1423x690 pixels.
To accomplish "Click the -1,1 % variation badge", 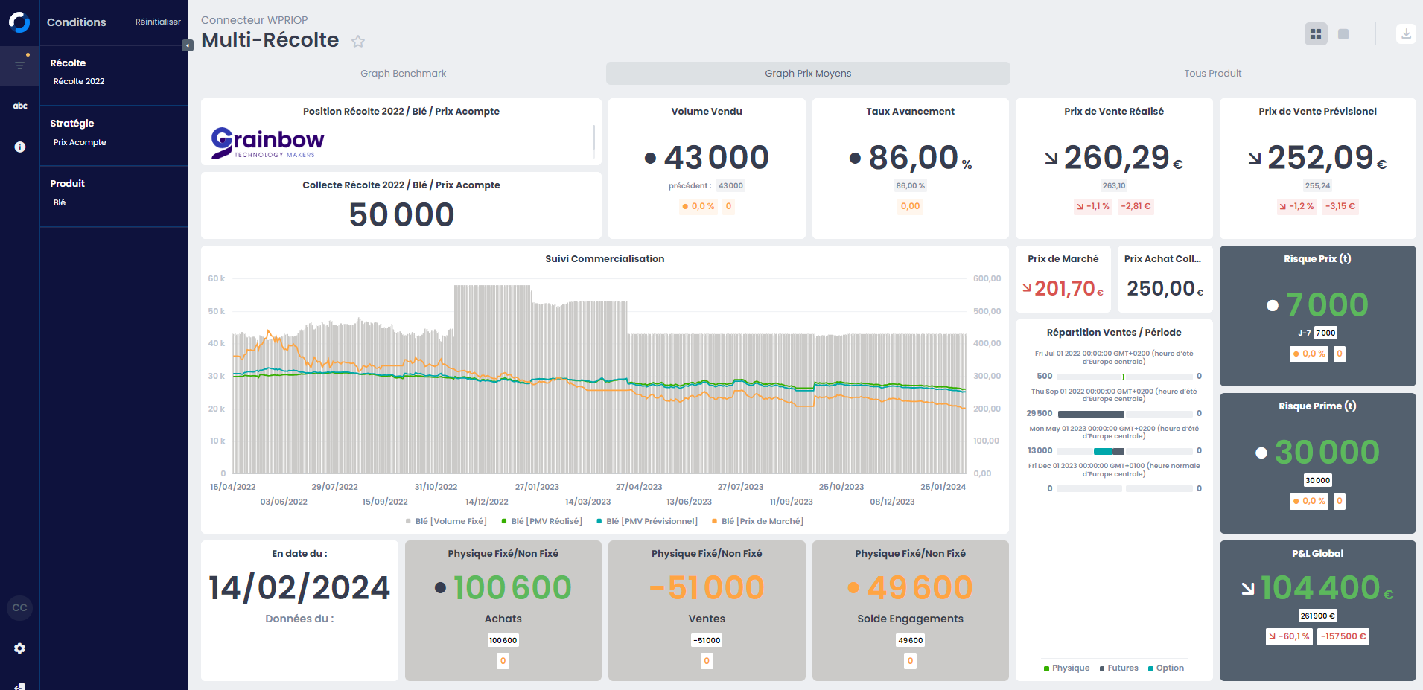I will 1093,207.
